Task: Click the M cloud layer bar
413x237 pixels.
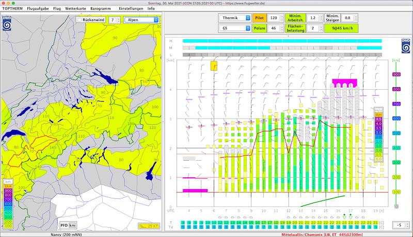Action: click(x=282, y=48)
